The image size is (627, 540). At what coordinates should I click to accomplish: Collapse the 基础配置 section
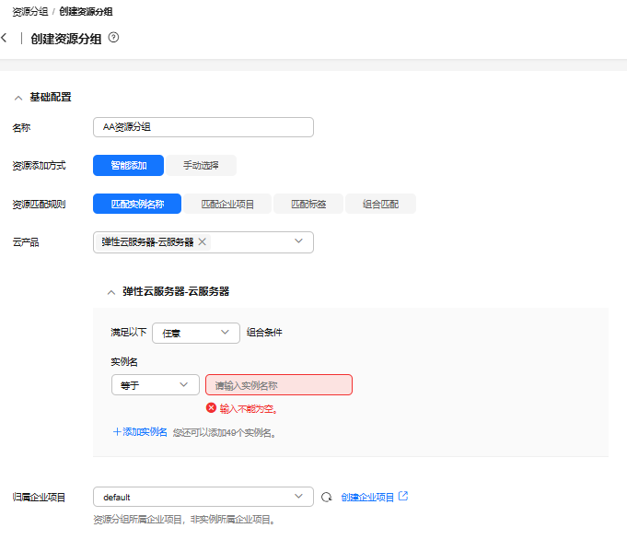[18, 98]
